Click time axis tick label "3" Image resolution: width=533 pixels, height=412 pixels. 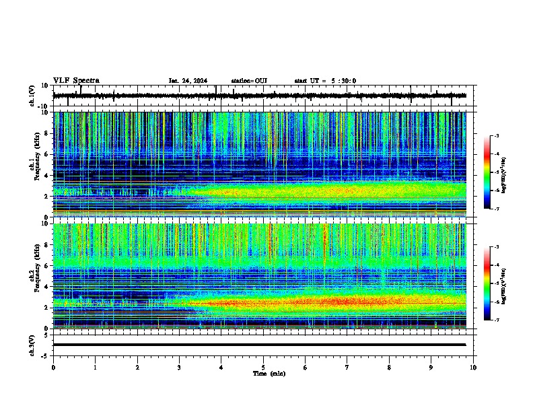pyautogui.click(x=179, y=368)
